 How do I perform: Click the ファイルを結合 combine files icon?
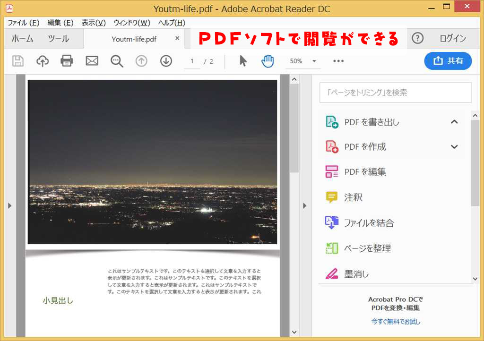pos(332,222)
